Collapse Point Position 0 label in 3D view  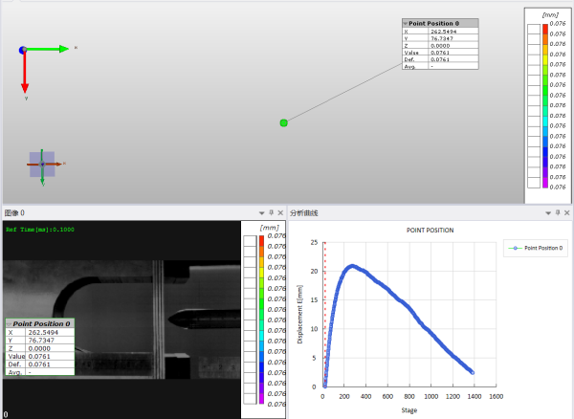click(406, 23)
